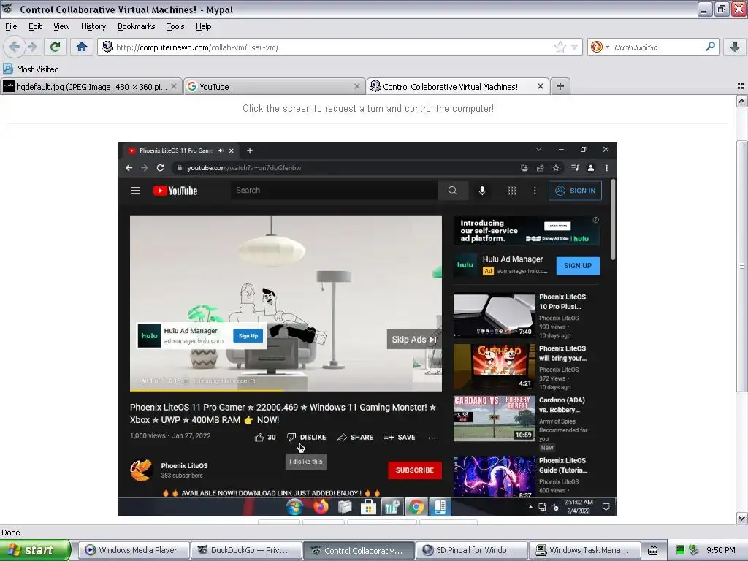Switch to the YouTube tab in Mypal
Screen dimensions: 748x561
[x=267, y=87]
